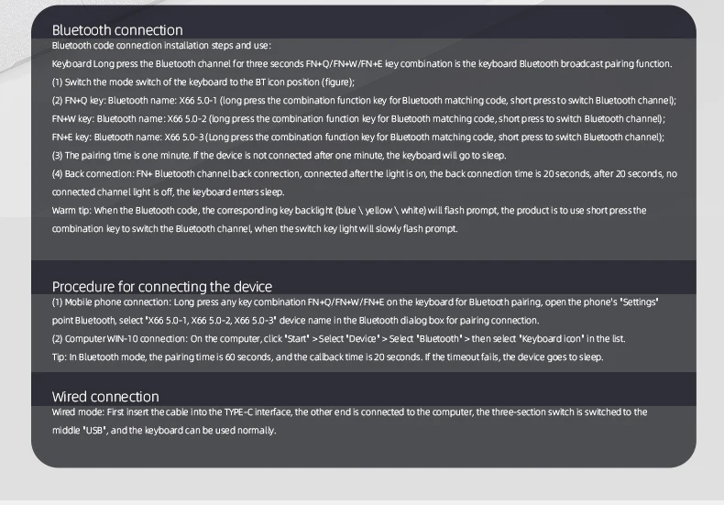Click the "(4) Back connection" line

coord(364,174)
